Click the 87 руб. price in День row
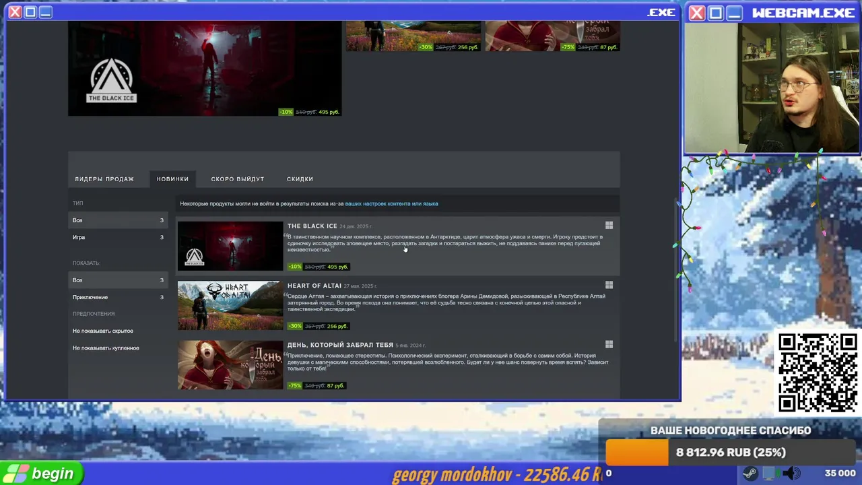Screen dimensions: 862x485 point(336,385)
